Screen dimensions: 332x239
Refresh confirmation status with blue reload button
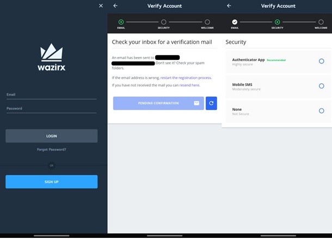(x=211, y=103)
